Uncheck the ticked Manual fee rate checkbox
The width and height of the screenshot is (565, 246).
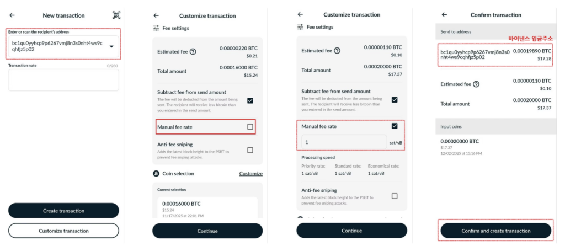(x=394, y=126)
